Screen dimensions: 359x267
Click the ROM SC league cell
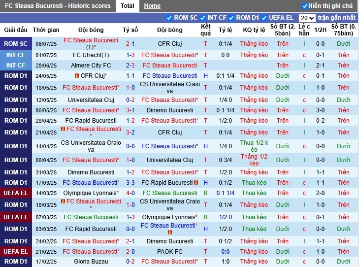click(x=16, y=43)
